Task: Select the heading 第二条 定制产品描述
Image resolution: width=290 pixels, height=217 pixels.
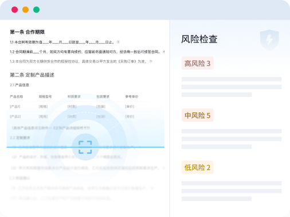Action: pos(32,75)
